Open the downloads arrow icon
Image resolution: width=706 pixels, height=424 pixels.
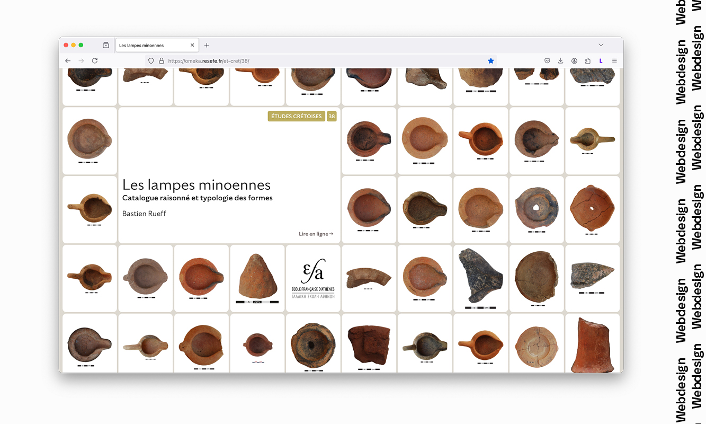pos(560,61)
